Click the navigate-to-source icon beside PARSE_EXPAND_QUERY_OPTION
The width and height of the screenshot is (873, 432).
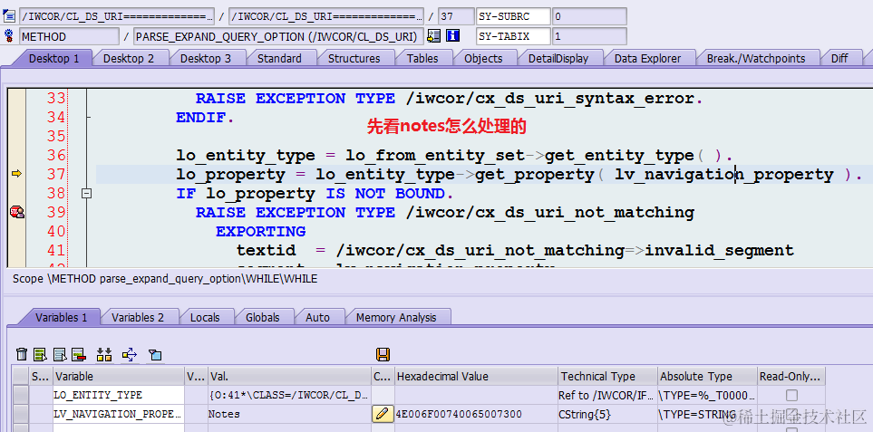[433, 36]
